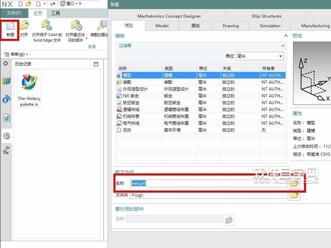Select the Internet Explorer sidebar icon
The image size is (331, 248).
[x=7, y=99]
